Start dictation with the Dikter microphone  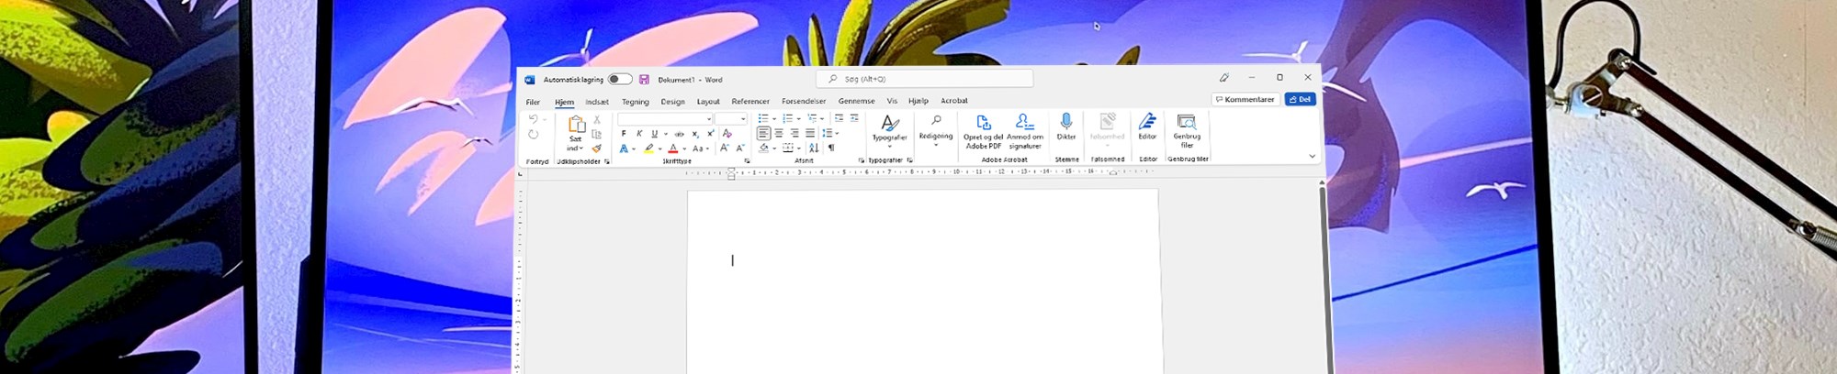pyautogui.click(x=1065, y=126)
